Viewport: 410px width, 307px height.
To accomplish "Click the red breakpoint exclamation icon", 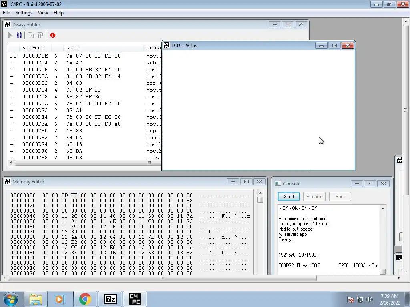I will (x=53, y=35).
